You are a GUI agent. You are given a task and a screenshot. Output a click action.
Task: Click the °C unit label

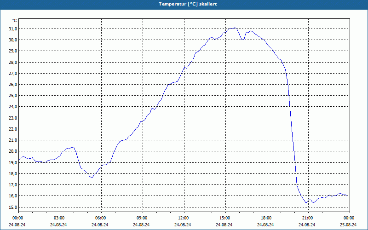(15, 21)
